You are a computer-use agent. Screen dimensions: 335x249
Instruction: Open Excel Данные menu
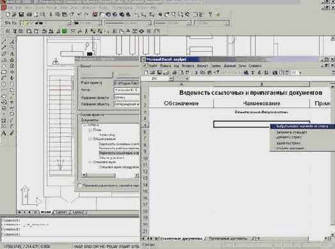click(230, 66)
